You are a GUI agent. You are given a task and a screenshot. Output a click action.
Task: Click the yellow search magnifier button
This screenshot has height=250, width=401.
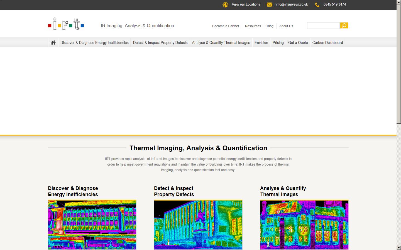pos(344,25)
